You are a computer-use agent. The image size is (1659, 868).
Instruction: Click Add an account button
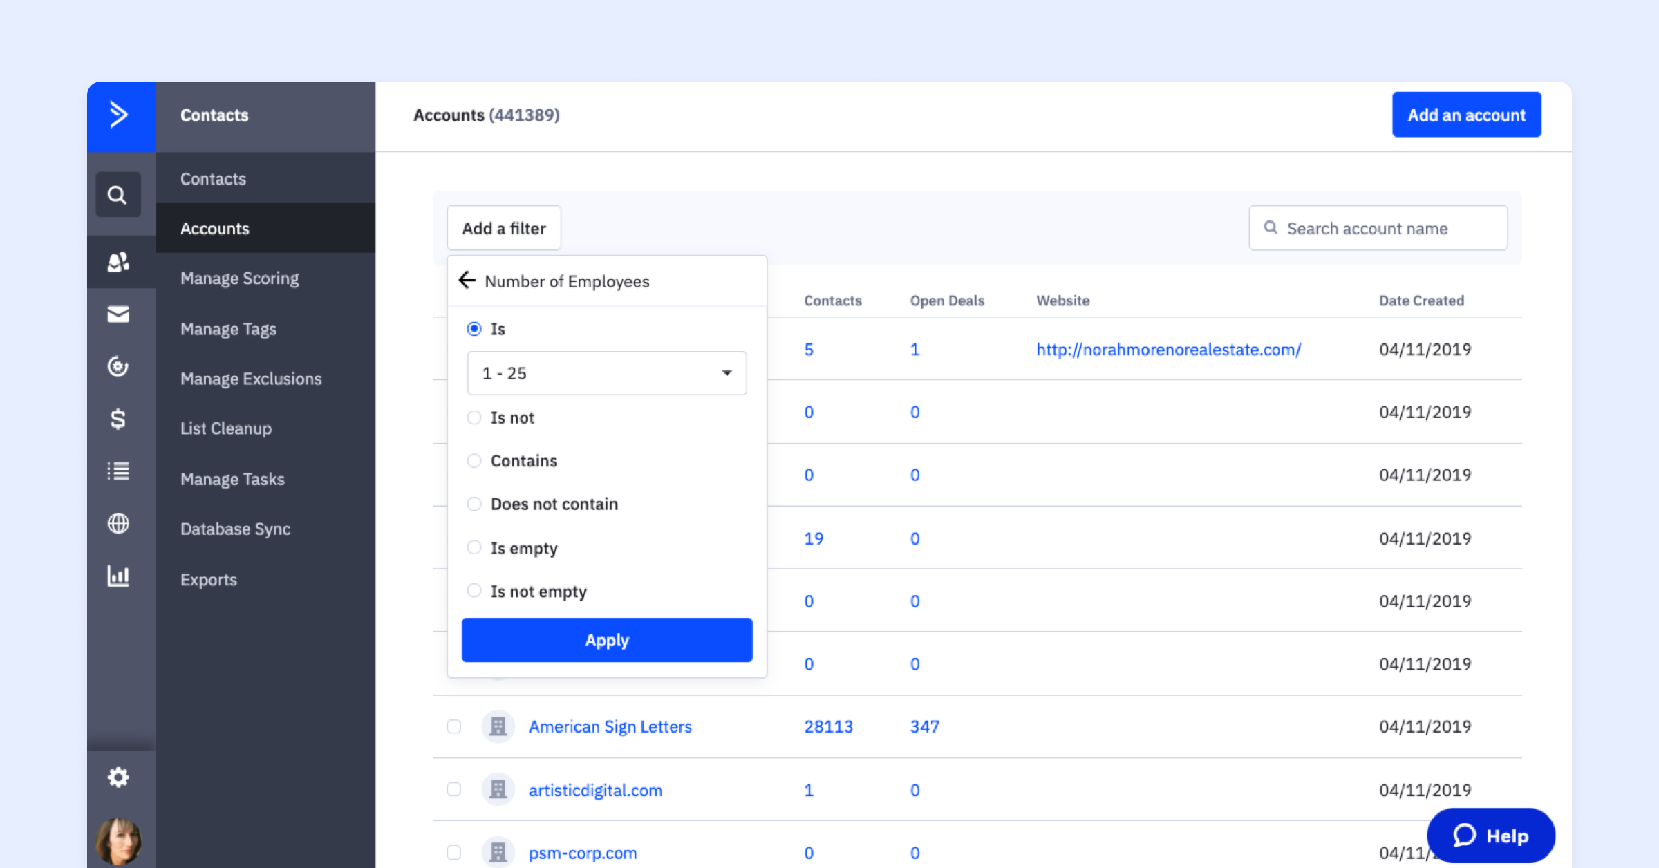(1465, 114)
